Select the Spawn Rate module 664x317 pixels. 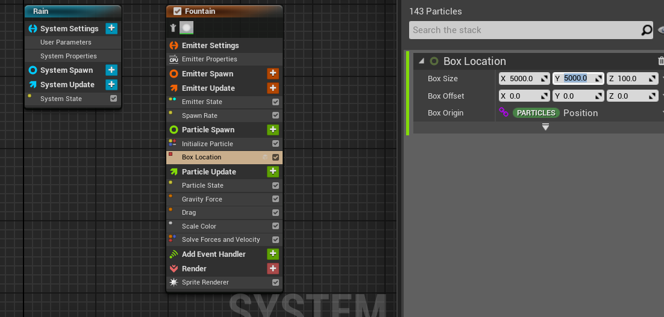coord(199,115)
